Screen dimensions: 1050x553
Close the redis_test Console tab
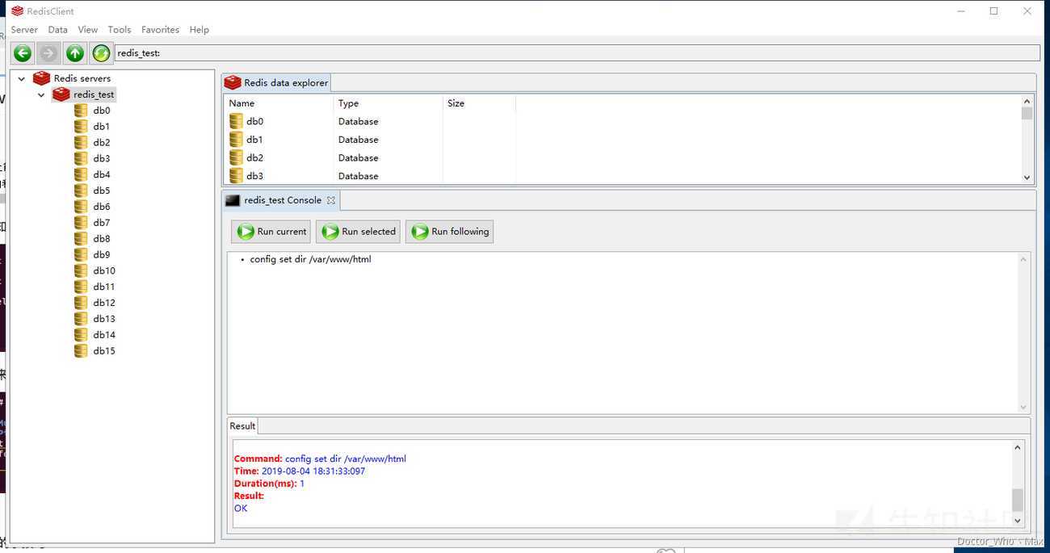tap(331, 200)
